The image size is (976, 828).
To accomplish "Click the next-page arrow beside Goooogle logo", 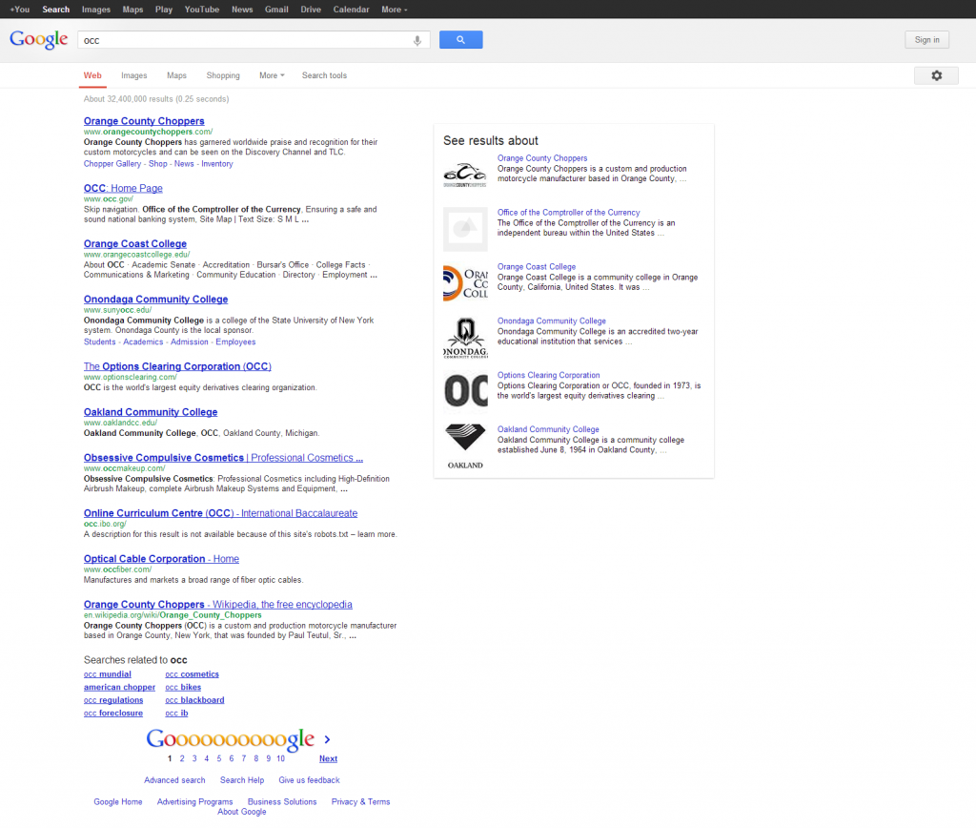I will pos(328,739).
